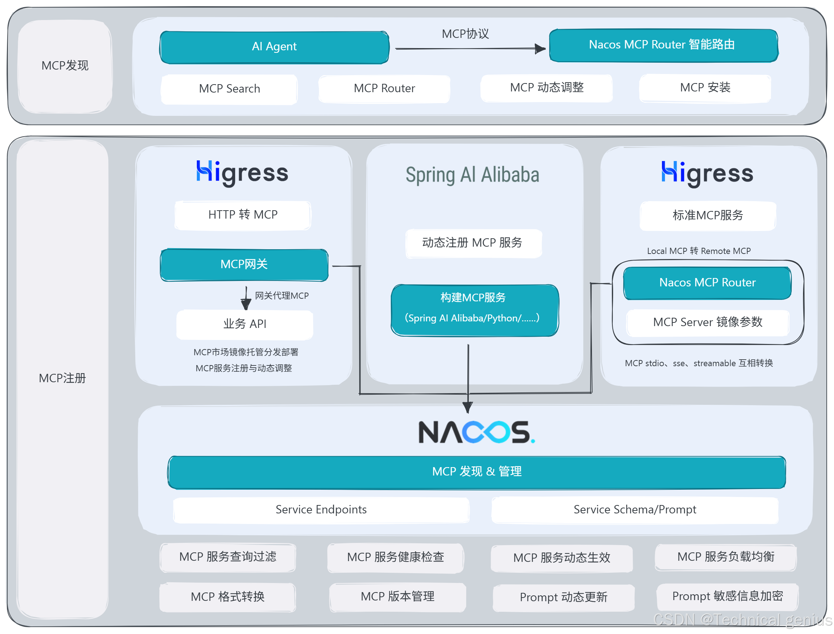The height and width of the screenshot is (634, 834).
Task: Click the HTTP 转 MCP box
Action: [243, 215]
